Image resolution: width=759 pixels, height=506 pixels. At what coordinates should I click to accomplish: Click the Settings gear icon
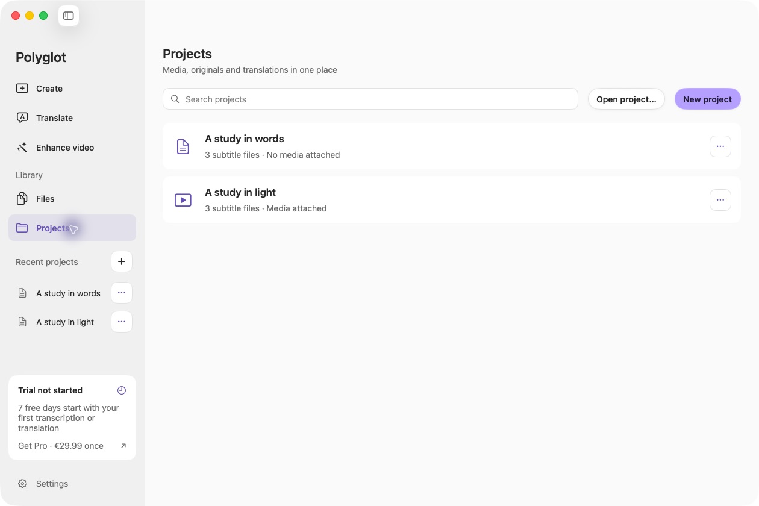(22, 484)
